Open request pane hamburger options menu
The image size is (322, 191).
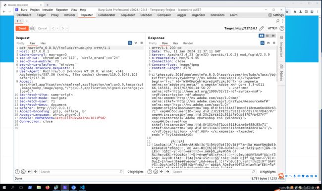pos(142,43)
